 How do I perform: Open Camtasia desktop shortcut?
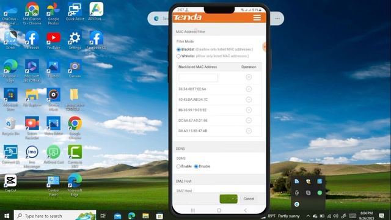pyautogui.click(x=75, y=156)
